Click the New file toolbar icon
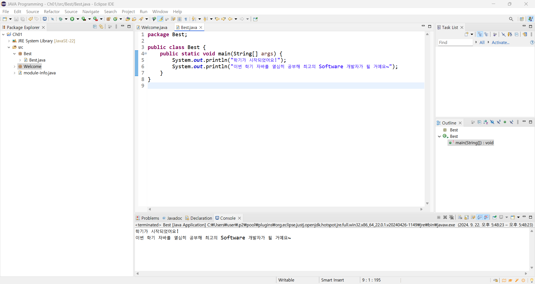The image size is (535, 284). pos(5,19)
